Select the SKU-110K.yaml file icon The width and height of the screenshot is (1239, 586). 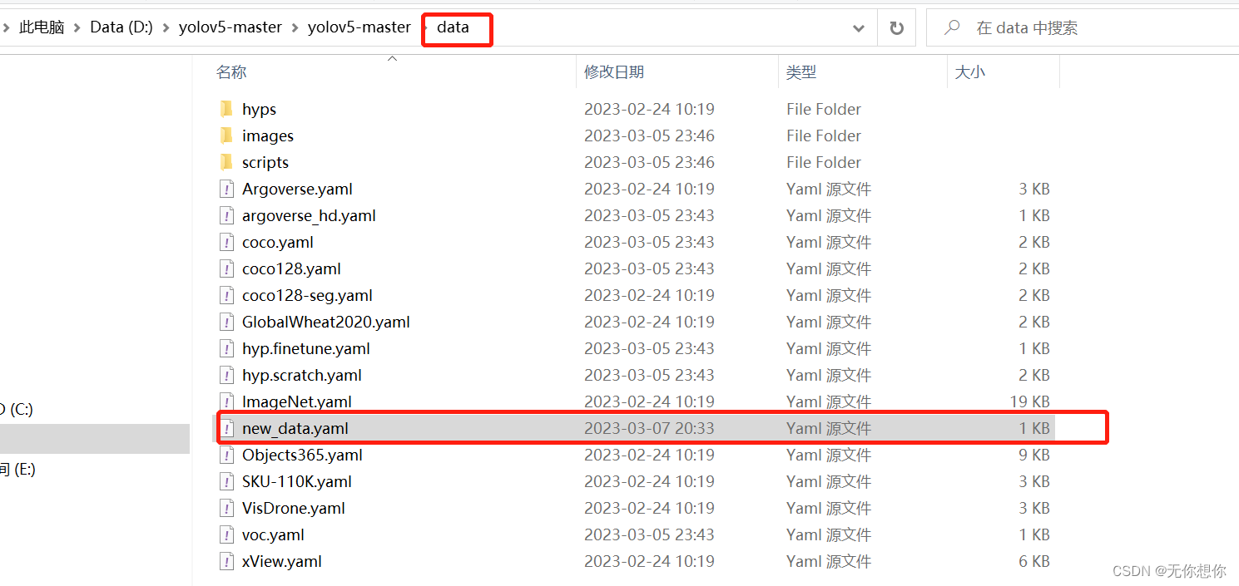tap(226, 481)
